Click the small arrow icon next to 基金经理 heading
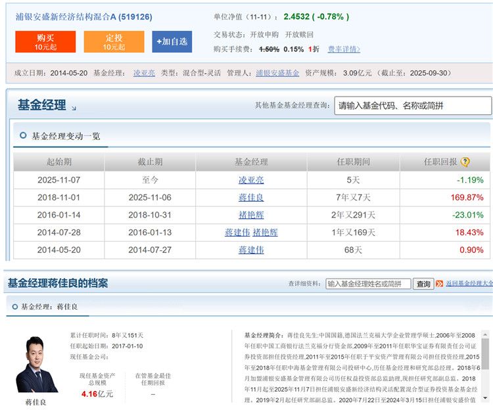Screen dimensions: 493x410 pos(74,108)
